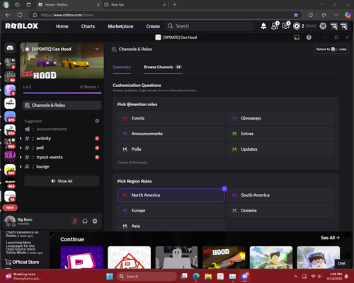Select Oceania region role

tap(280, 211)
